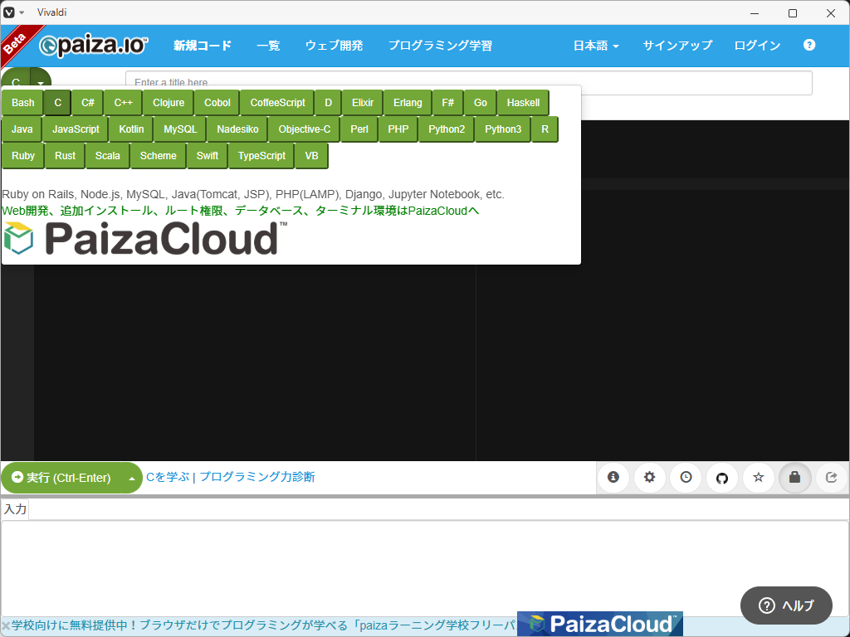The width and height of the screenshot is (850, 637).
Task: Open the ヘルプ help bubble
Action: 786,605
